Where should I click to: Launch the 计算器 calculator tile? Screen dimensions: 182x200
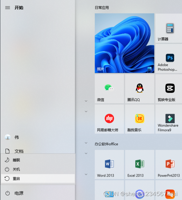tap(169, 28)
